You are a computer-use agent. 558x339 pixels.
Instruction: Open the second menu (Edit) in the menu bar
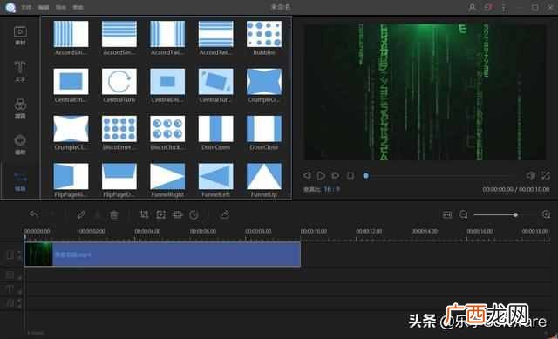[x=44, y=7]
